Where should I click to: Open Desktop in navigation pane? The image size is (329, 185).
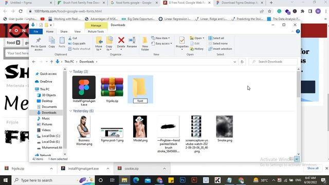45,101
